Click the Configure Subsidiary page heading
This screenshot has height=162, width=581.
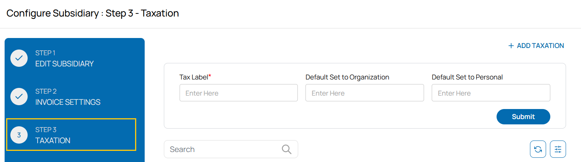click(93, 13)
